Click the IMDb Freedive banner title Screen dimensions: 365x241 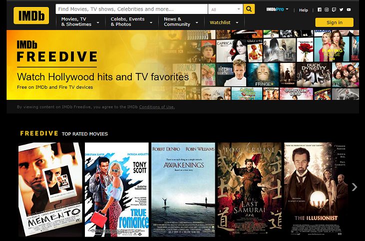click(57, 51)
